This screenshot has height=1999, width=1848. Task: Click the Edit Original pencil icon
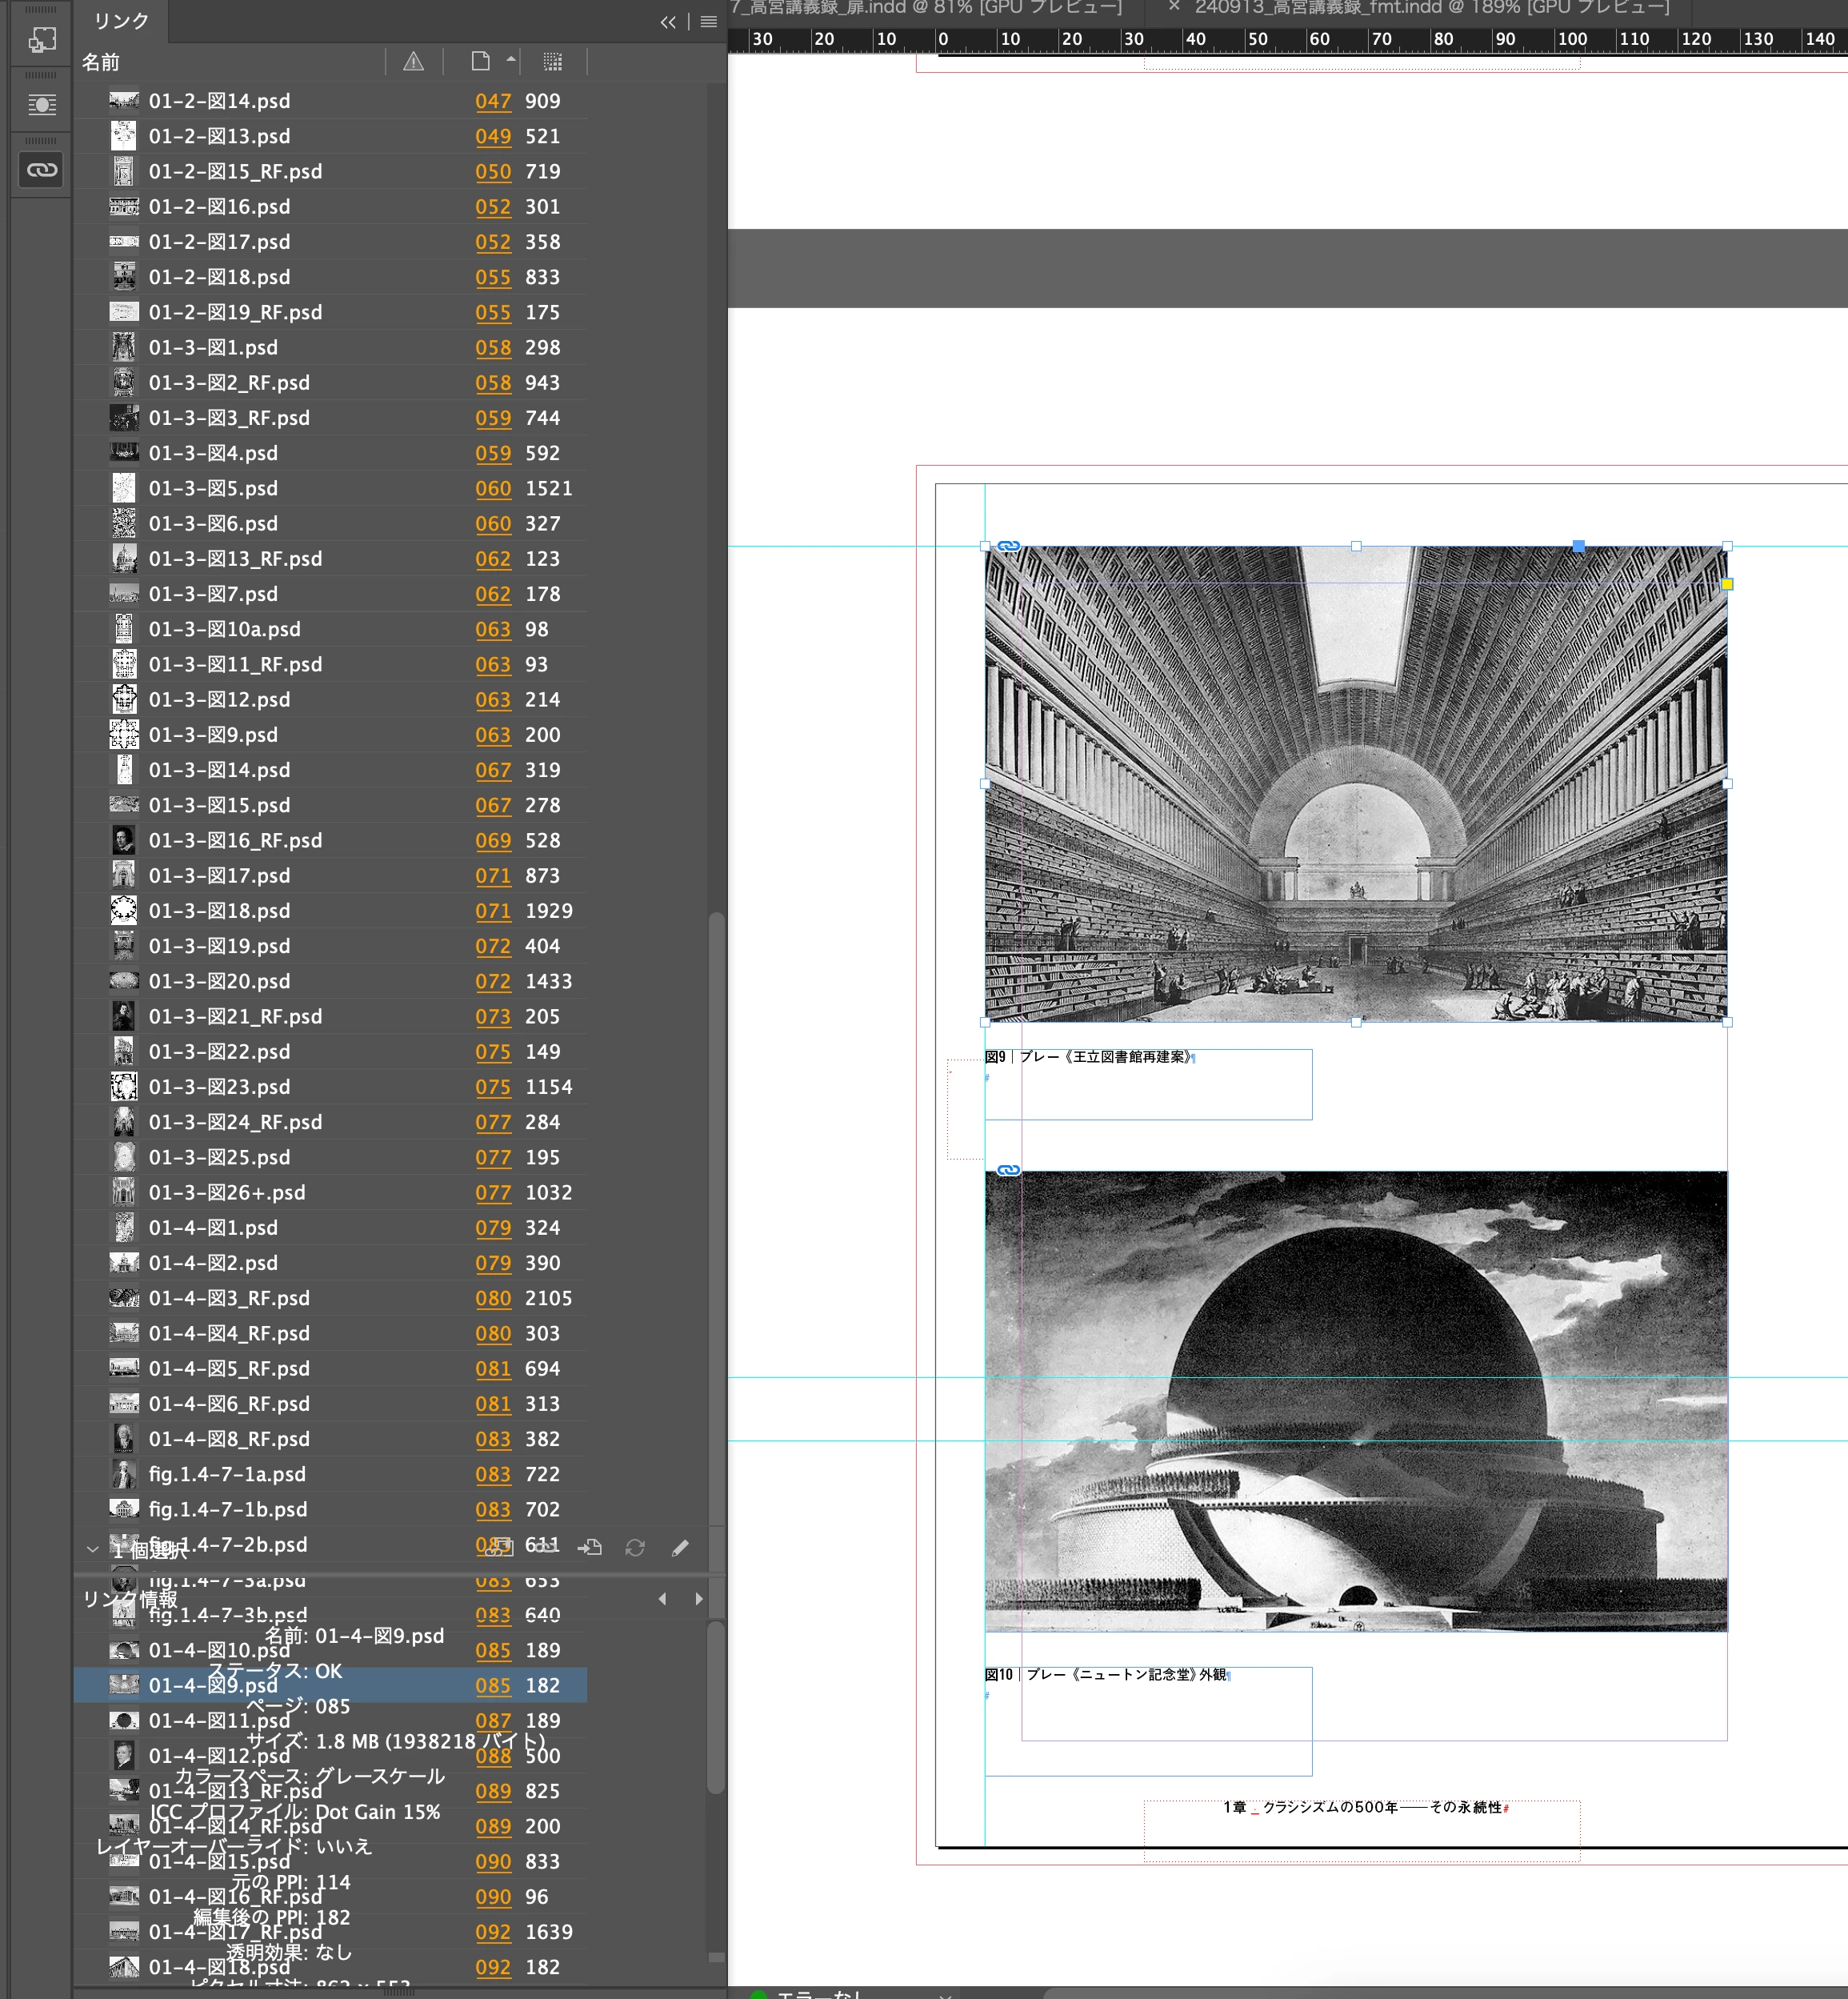click(x=680, y=1548)
